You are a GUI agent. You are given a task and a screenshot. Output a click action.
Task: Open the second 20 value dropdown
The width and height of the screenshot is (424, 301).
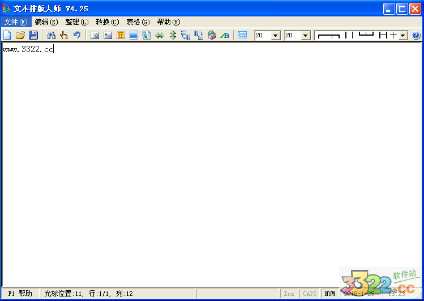click(306, 36)
